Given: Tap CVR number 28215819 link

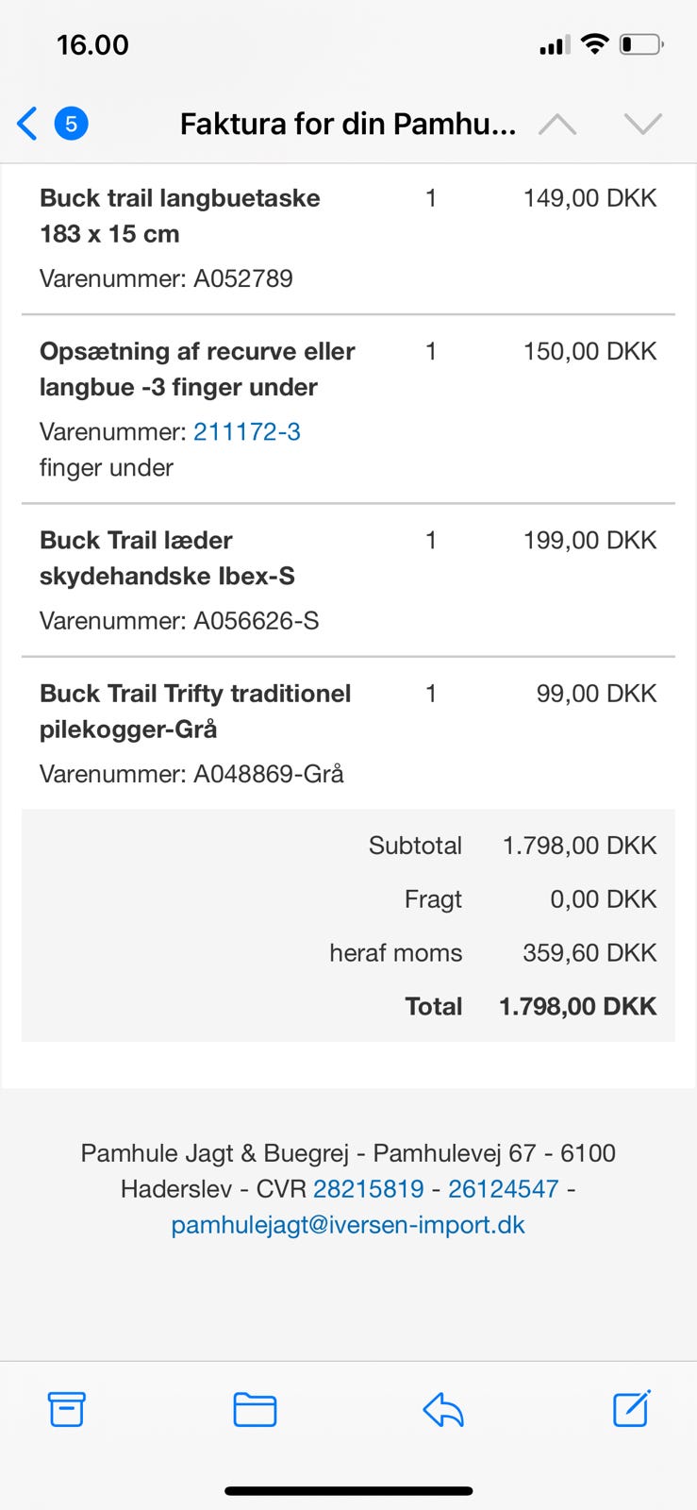Looking at the screenshot, I should tap(368, 1188).
